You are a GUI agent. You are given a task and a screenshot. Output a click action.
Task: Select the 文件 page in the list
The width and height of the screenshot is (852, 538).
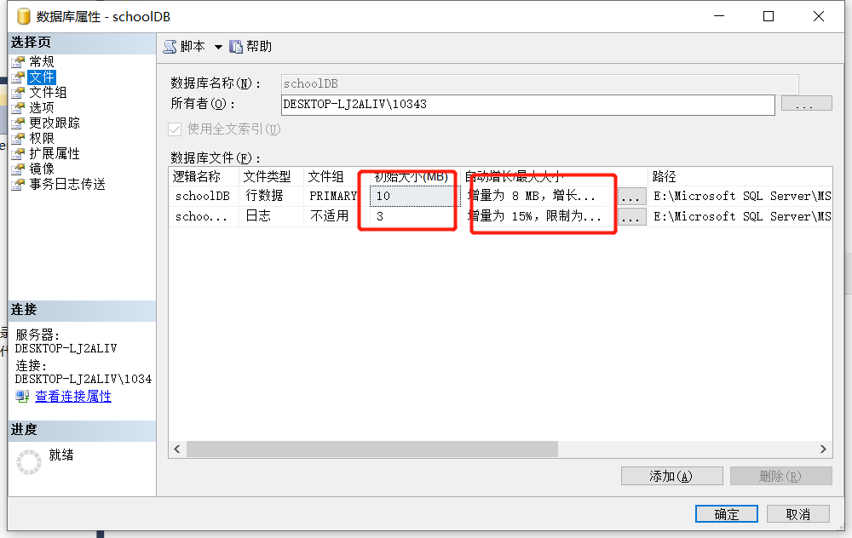point(41,77)
